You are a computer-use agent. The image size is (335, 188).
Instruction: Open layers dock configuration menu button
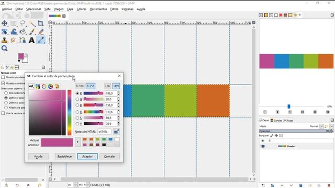(x=332, y=120)
